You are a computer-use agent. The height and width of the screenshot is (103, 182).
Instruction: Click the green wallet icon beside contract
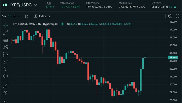pos(175,7)
